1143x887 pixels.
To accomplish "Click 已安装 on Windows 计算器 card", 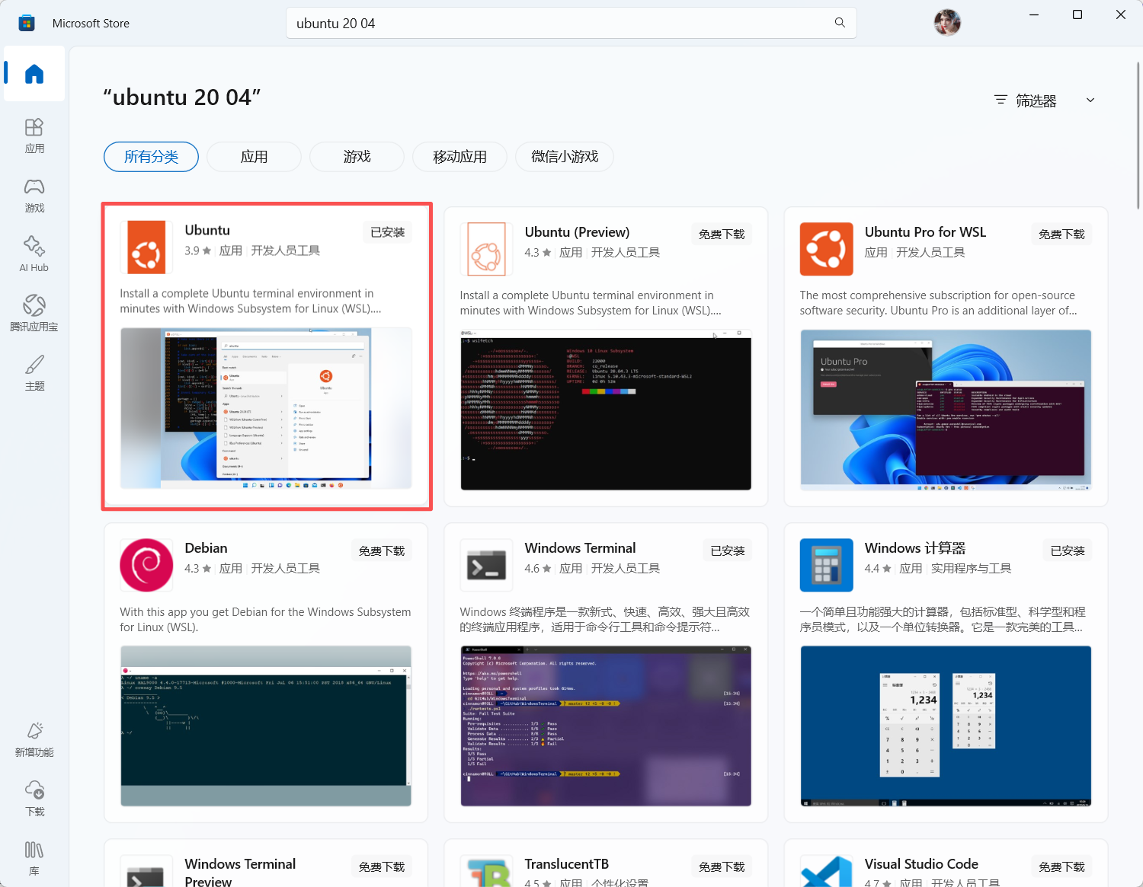I will coord(1068,550).
